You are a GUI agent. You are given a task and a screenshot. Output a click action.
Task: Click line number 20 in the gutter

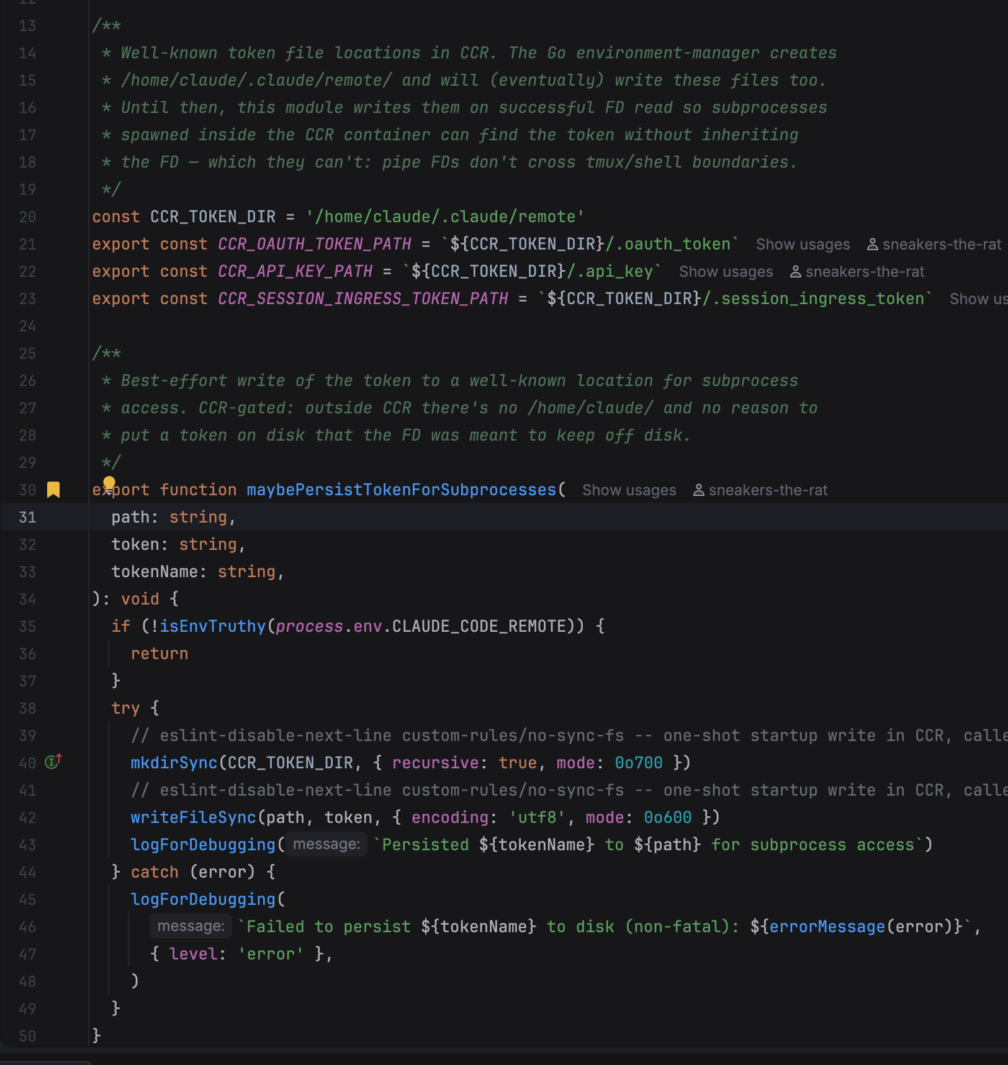pos(27,217)
